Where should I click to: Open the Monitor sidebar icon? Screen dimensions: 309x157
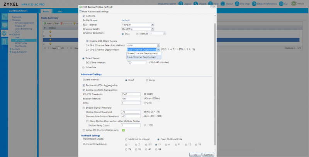pyautogui.click(x=4, y=25)
